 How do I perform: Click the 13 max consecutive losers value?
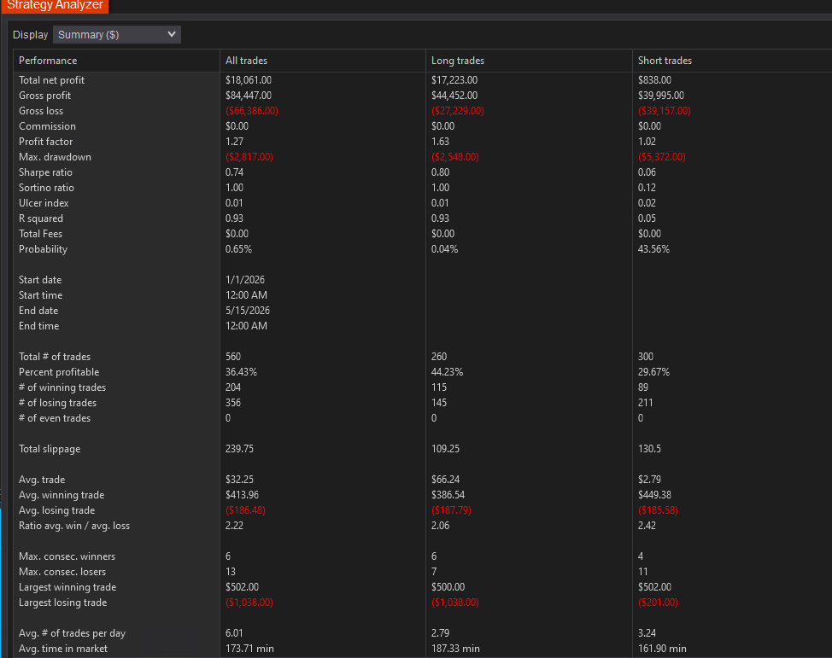point(231,572)
